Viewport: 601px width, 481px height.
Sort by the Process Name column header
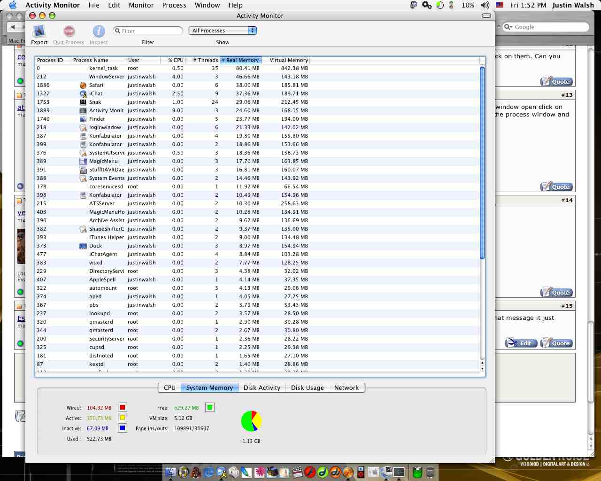pyautogui.click(x=99, y=60)
